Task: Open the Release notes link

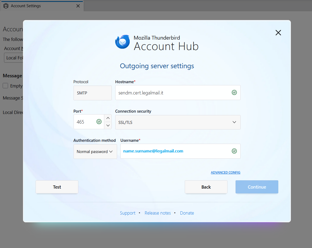Action: (157, 213)
